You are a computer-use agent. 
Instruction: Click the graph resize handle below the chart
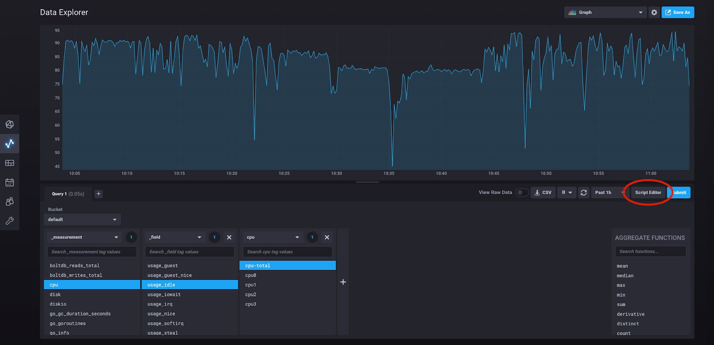(367, 182)
